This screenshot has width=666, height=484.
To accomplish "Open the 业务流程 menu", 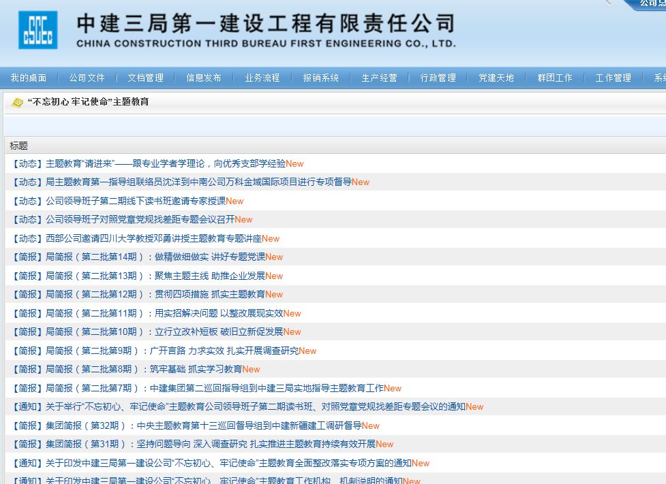I will point(262,78).
